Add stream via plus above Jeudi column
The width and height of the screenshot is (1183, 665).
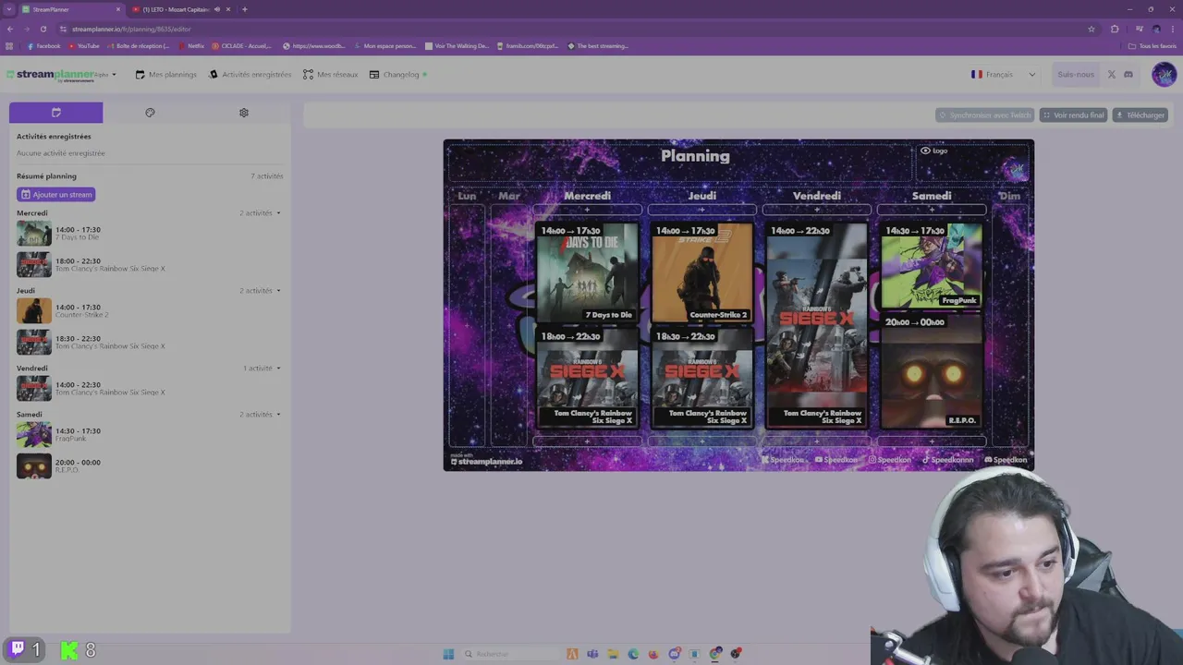point(701,211)
